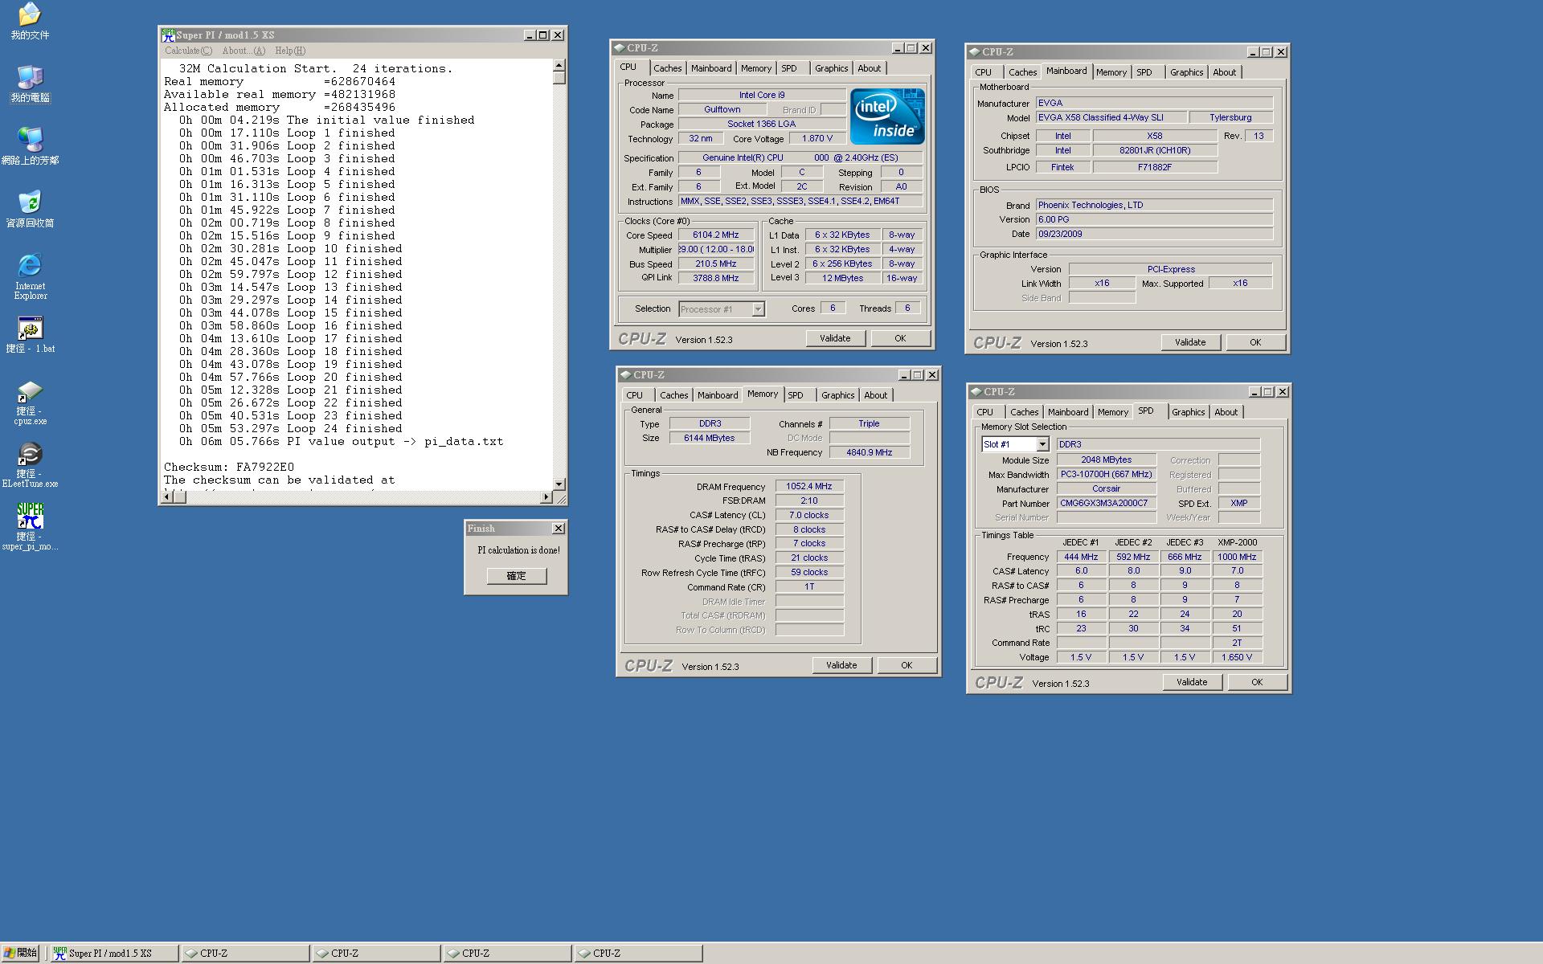Open the 資源回收筒 recycle bin icon

point(30,209)
